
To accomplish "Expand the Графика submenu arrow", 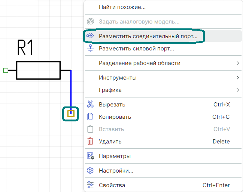I will [x=238, y=90].
